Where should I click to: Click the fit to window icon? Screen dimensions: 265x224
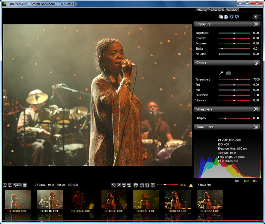(152, 185)
